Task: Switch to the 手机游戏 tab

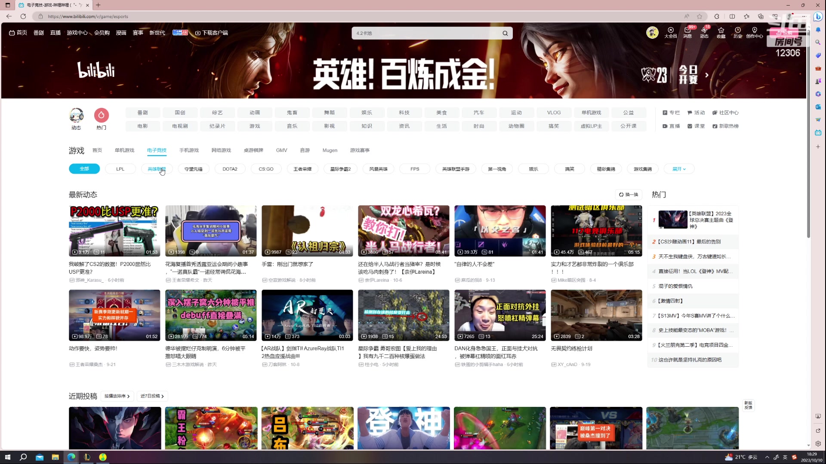Action: click(189, 150)
